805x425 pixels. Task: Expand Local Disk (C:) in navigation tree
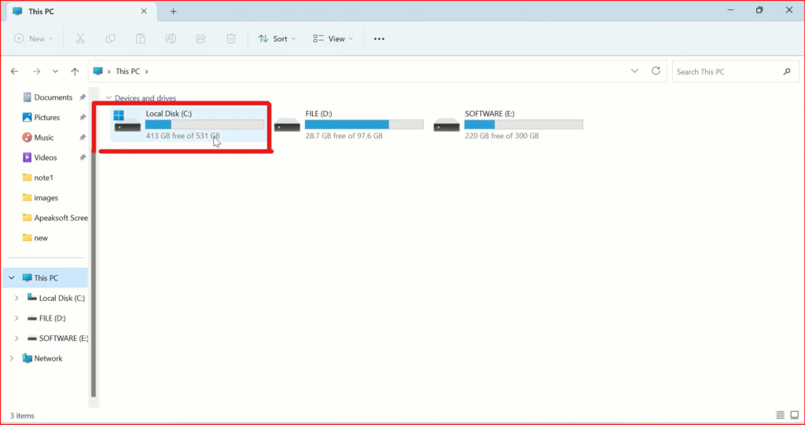coord(17,298)
